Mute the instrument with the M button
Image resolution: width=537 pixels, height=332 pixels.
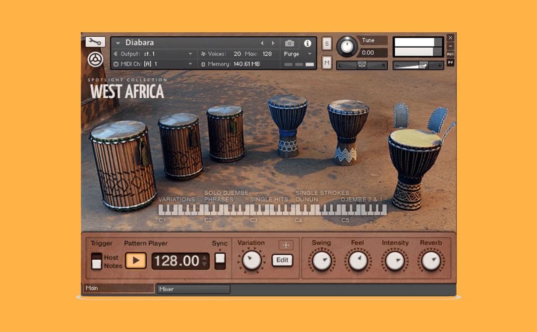[x=327, y=63]
